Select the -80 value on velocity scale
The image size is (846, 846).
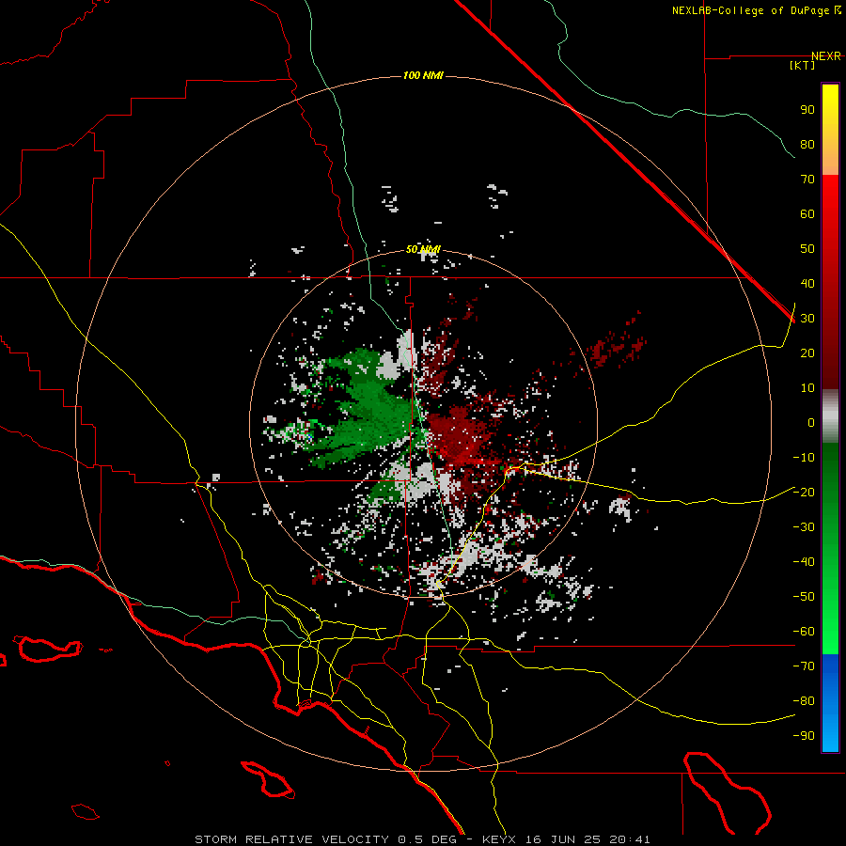point(804,701)
